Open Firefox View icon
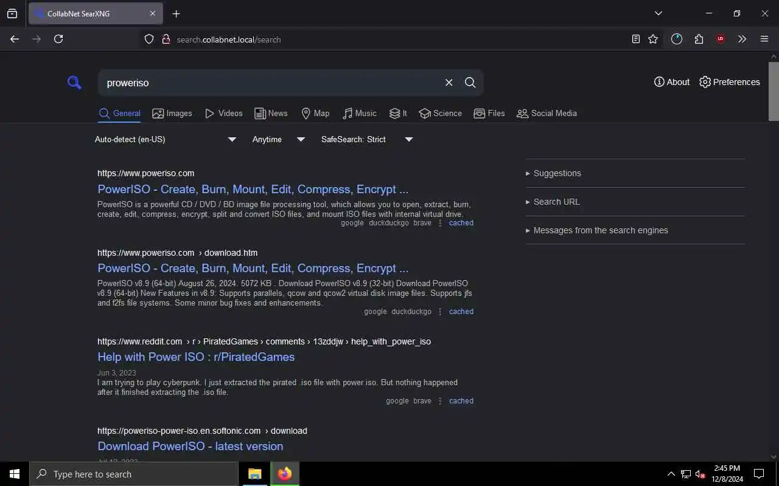 tap(12, 13)
